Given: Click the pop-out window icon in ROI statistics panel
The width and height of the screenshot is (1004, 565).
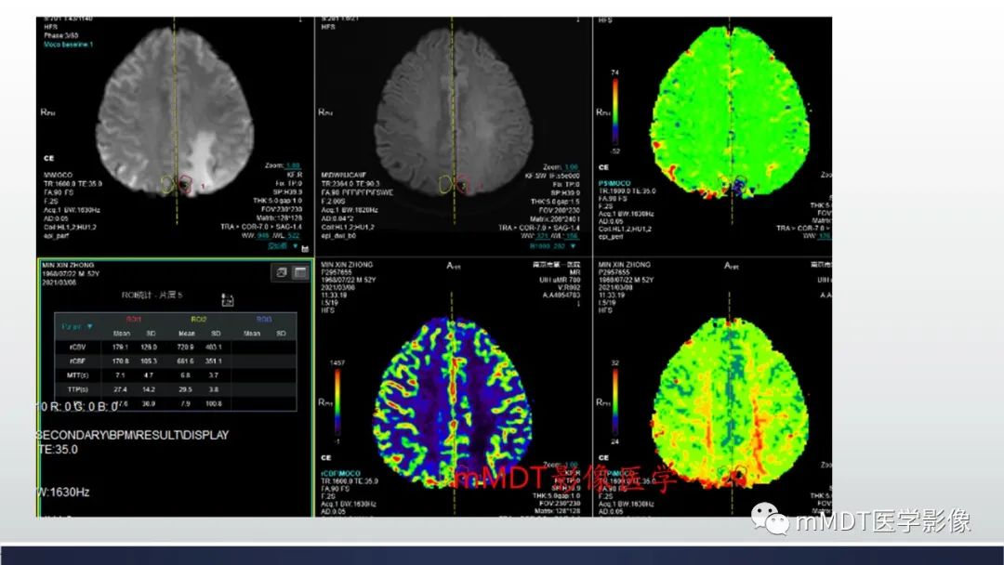Looking at the screenshot, I should (x=282, y=272).
